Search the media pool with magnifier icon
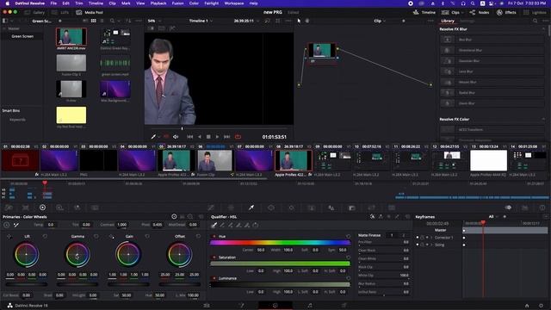Image resolution: width=551 pixels, height=310 pixels. (112, 21)
